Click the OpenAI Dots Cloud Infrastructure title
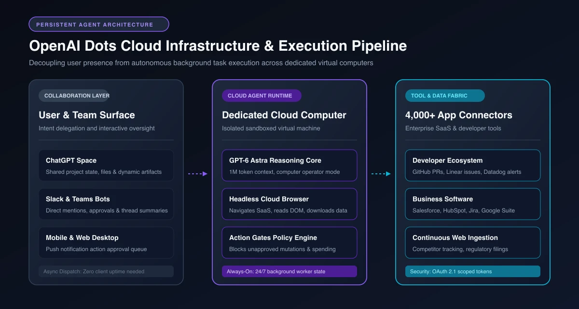Image resolution: width=579 pixels, height=309 pixels. click(218, 46)
